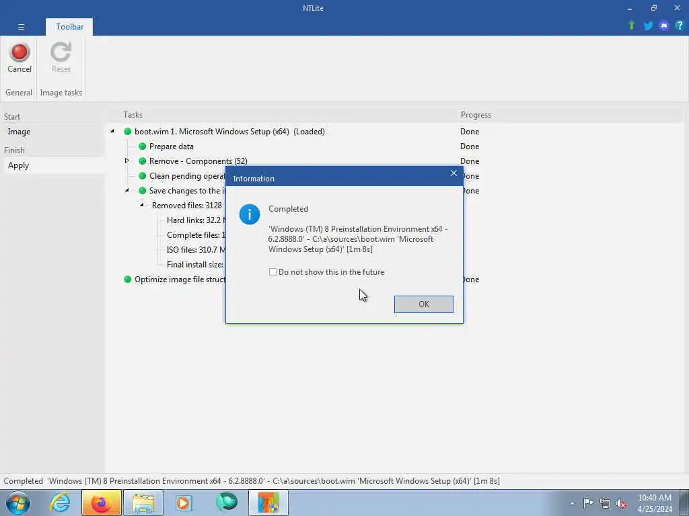The image size is (689, 516).
Task: Check 'Do not show this in the future'
Action: coord(273,272)
